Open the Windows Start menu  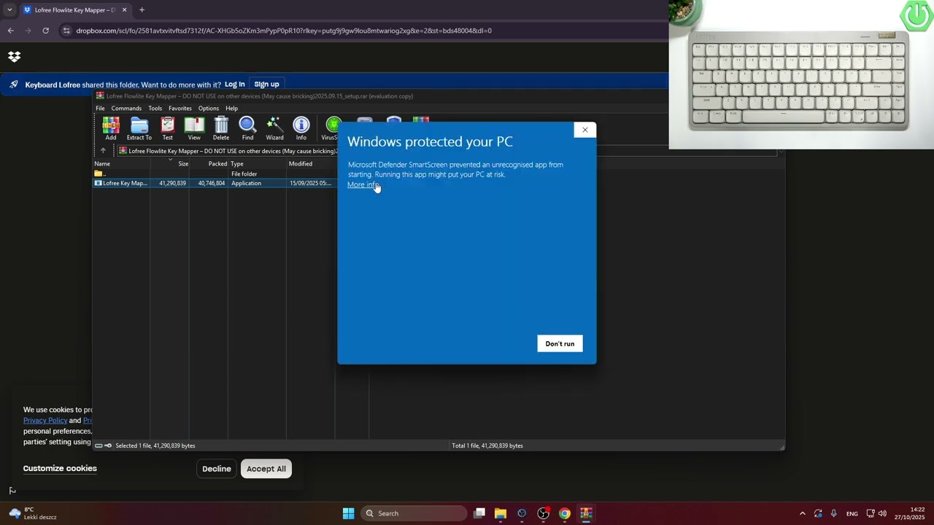(348, 513)
